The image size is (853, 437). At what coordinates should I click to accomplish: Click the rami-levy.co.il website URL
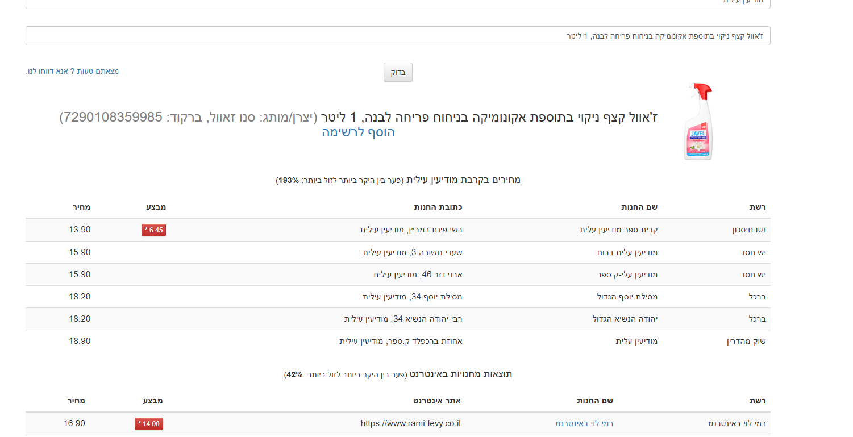410,423
